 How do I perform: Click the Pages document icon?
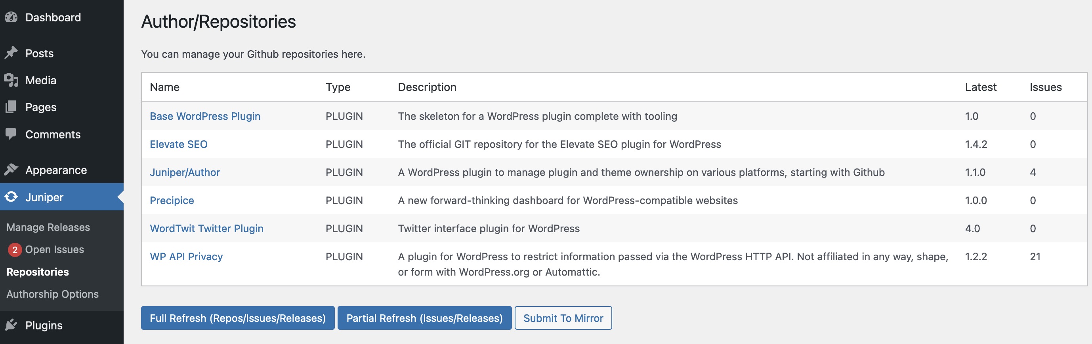[x=11, y=107]
